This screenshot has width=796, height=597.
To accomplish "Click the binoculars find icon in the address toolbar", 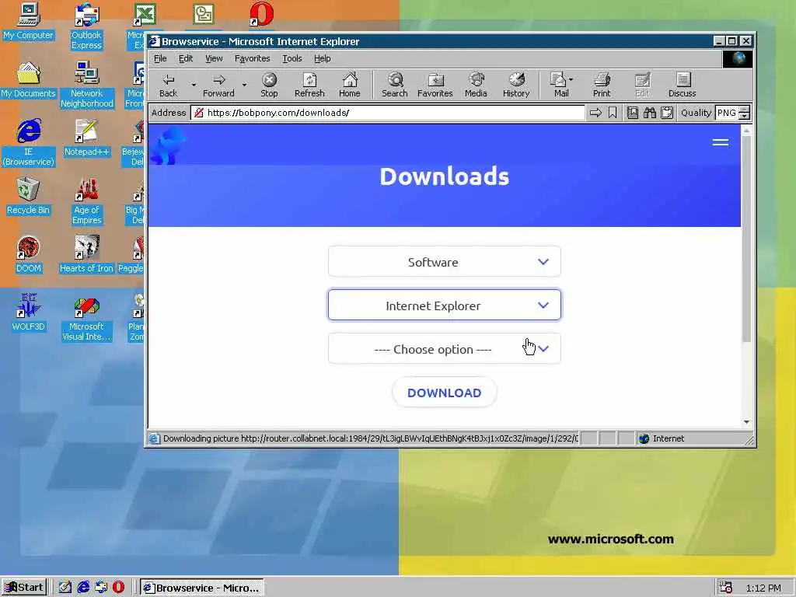I will pos(650,113).
